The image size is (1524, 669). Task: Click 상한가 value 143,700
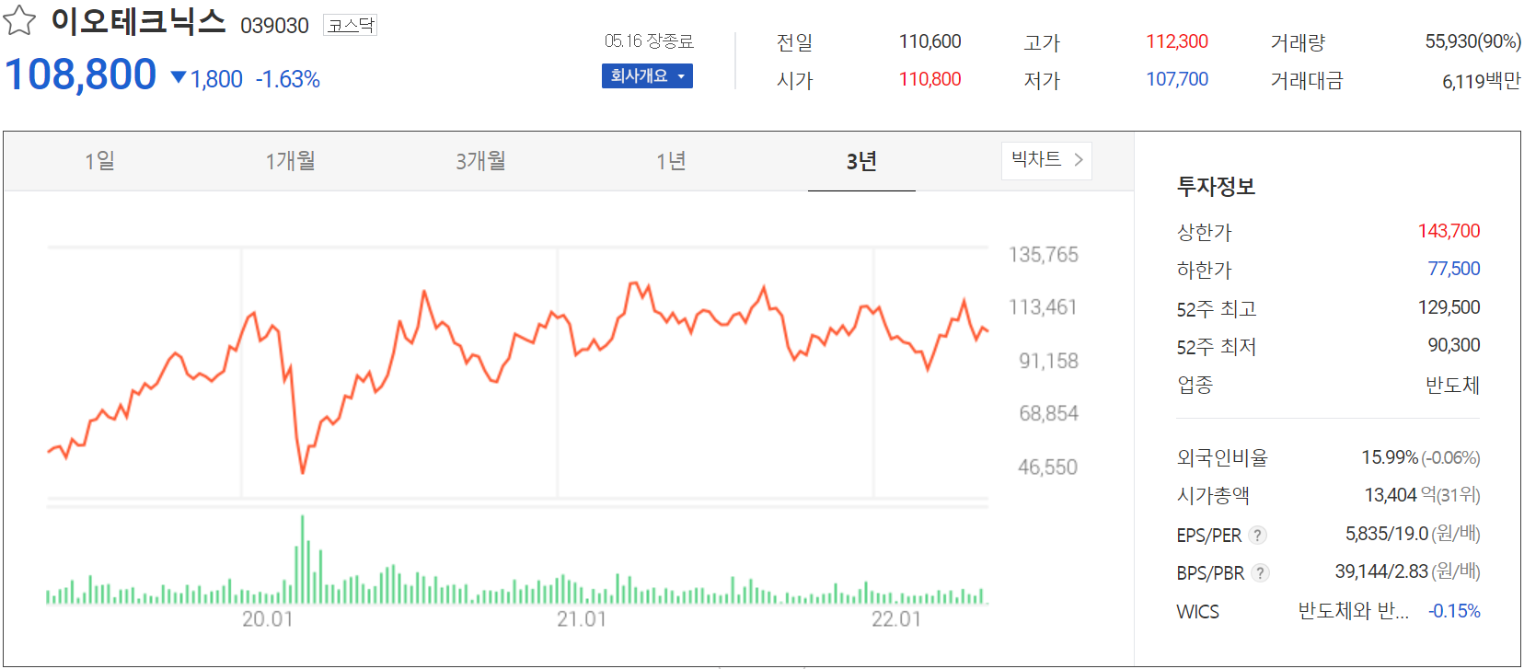pos(1449,231)
